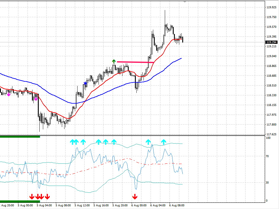279x209 pixels.
Task: Select the second magenta down arrow before the drop
Action: (x=36, y=99)
